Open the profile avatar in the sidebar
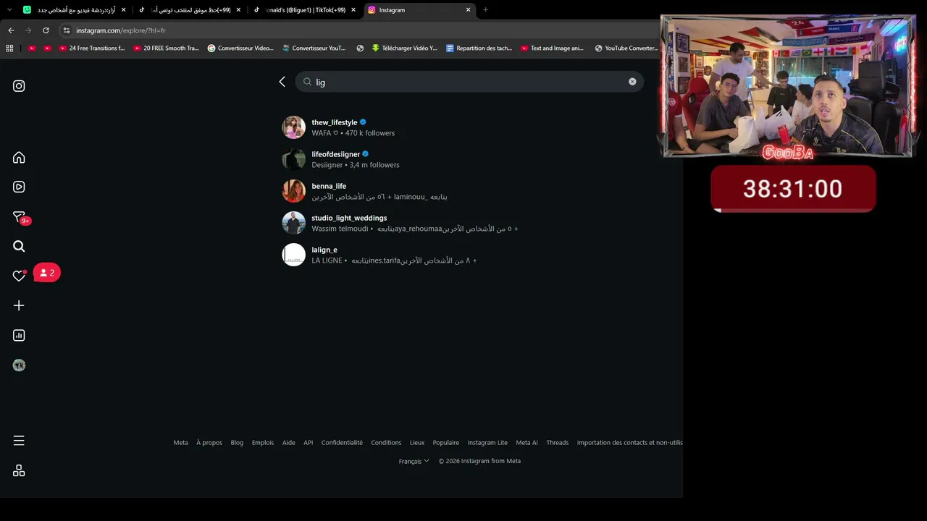This screenshot has width=927, height=521. 19,365
